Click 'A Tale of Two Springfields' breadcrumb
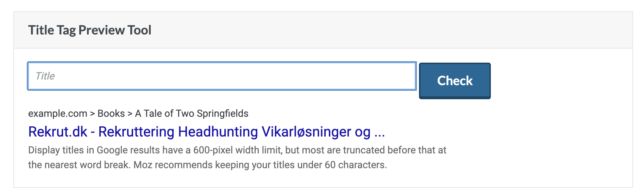 point(192,113)
